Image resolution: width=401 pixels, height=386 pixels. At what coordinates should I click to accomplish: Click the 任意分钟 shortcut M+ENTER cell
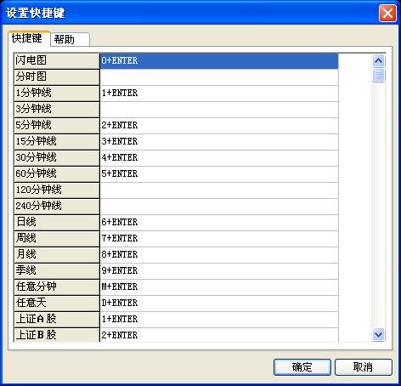click(219, 287)
